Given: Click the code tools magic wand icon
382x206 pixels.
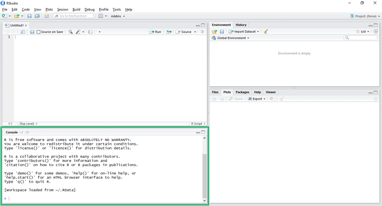Looking at the screenshot, I should (78, 32).
